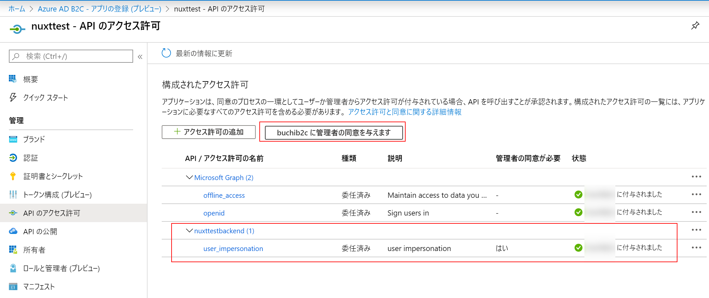Collapse the Microsoft Graph (2) group

coord(189,177)
